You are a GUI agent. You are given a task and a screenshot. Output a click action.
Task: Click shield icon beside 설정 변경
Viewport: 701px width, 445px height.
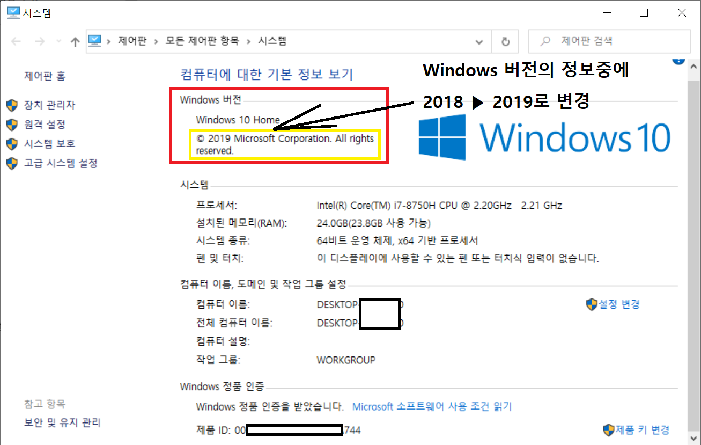pos(592,304)
